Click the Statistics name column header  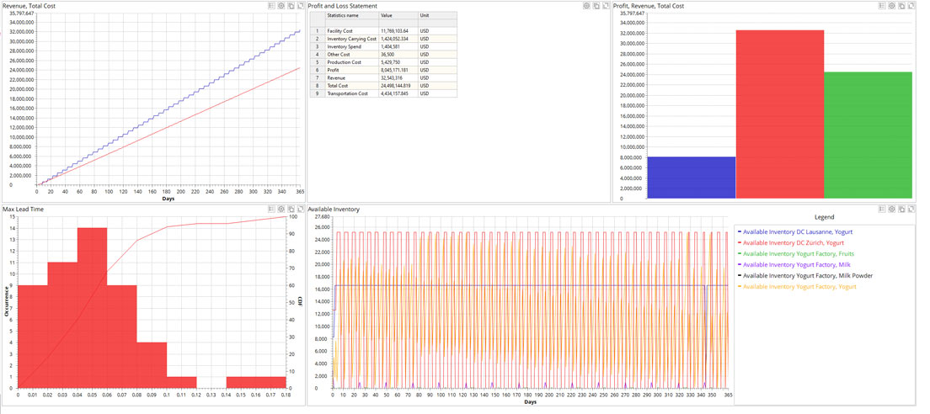pos(342,16)
